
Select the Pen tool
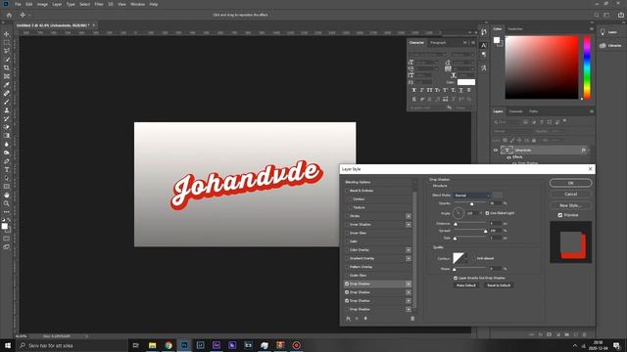(x=7, y=161)
